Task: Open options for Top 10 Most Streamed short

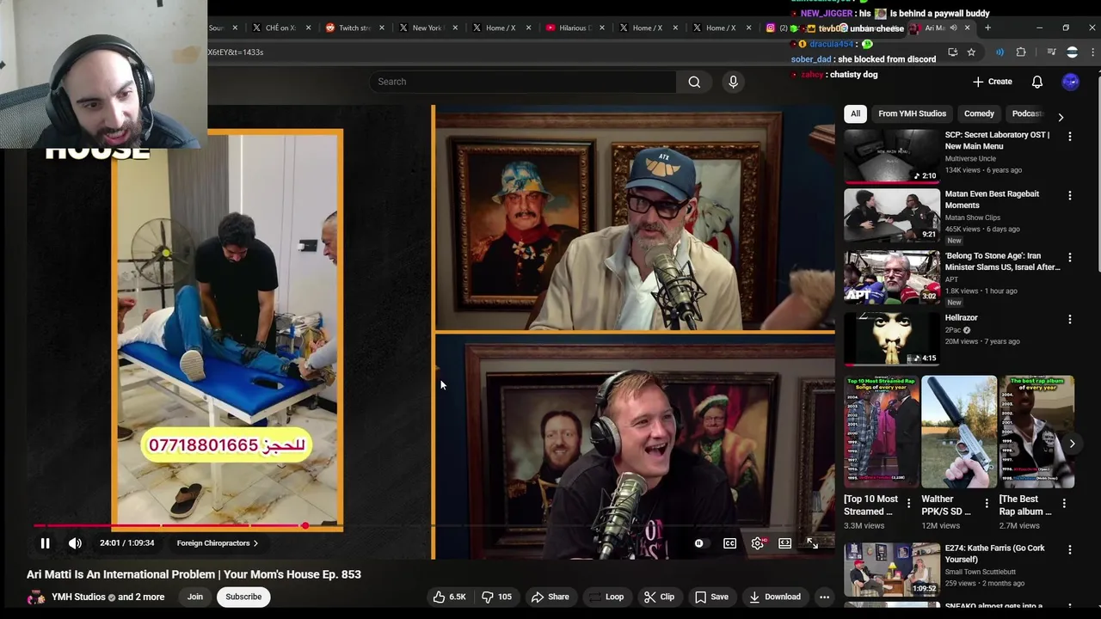Action: (909, 504)
